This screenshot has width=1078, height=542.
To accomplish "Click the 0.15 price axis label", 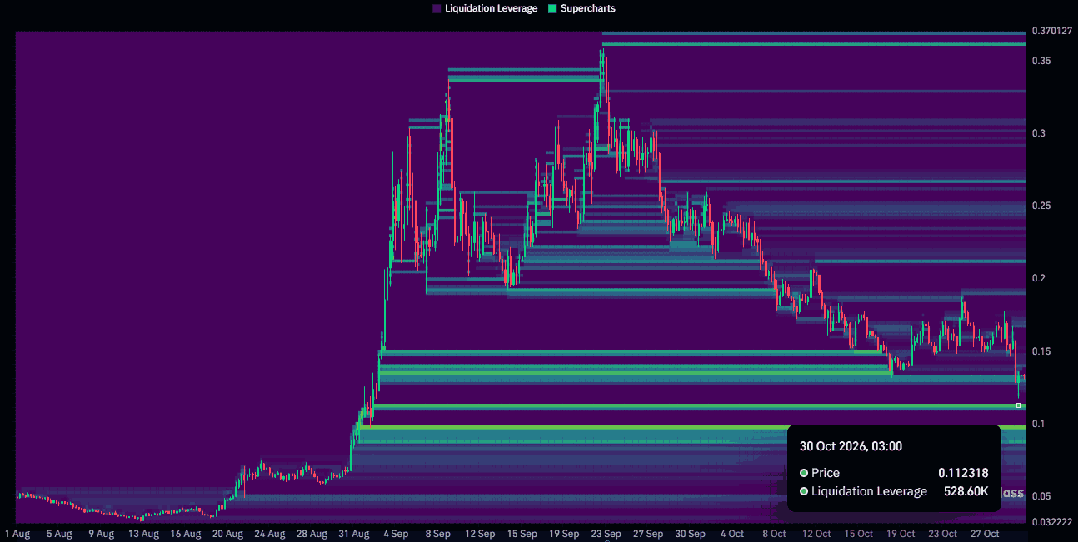I will pos(1041,351).
